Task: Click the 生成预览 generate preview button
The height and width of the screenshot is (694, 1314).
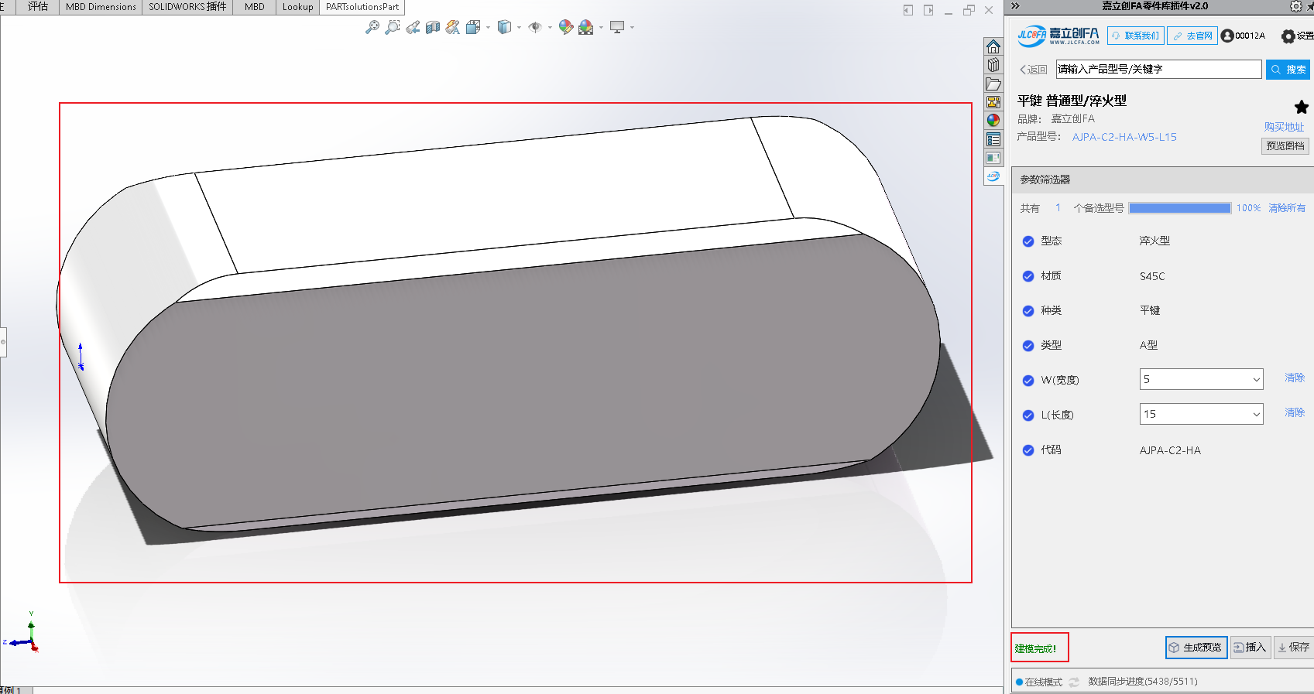Action: [x=1196, y=648]
